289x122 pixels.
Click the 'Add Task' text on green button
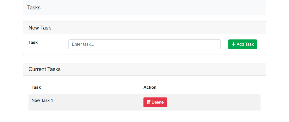(x=245, y=44)
